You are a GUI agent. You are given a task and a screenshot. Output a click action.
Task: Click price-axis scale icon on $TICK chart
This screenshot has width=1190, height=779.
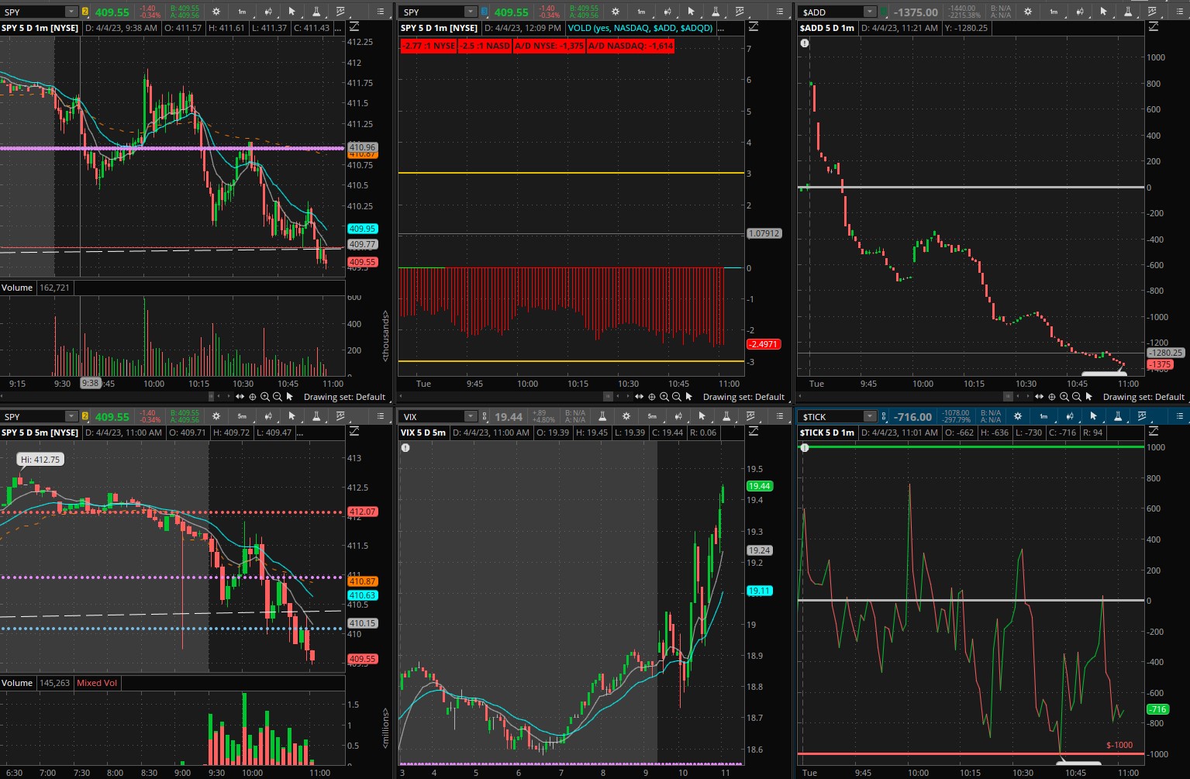click(1154, 432)
